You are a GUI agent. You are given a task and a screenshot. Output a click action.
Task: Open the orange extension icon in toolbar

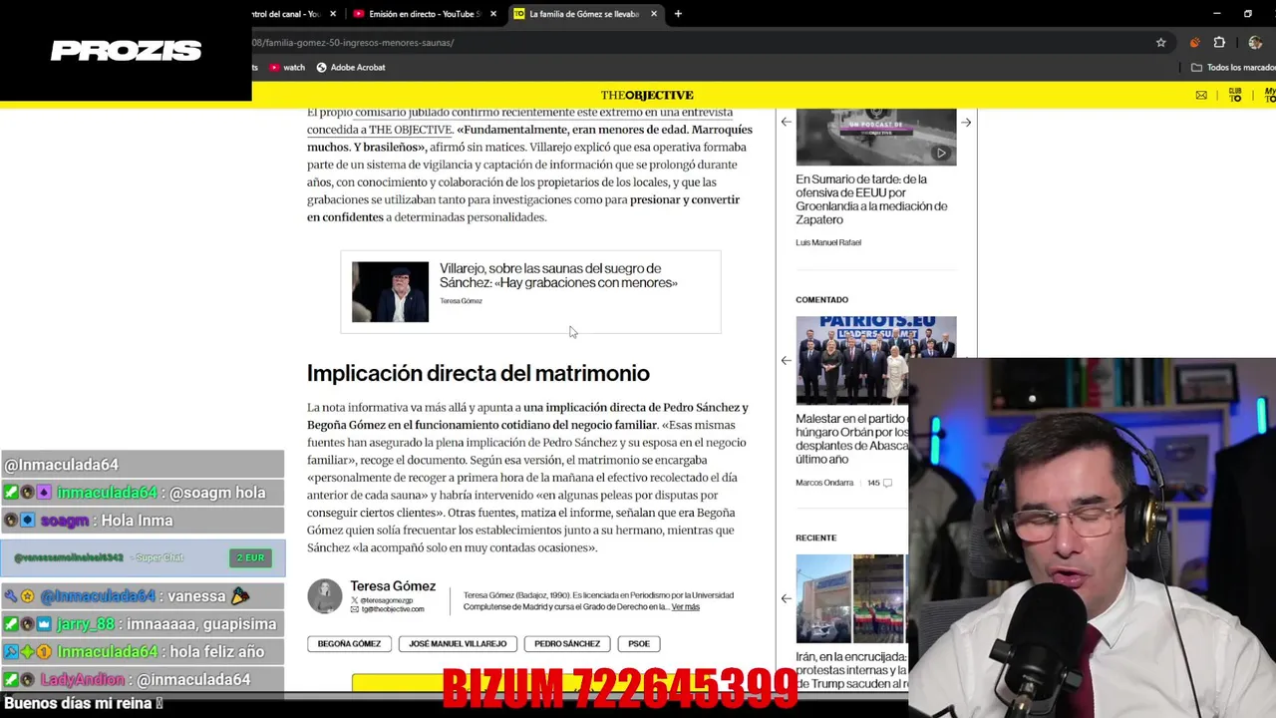tap(1194, 43)
